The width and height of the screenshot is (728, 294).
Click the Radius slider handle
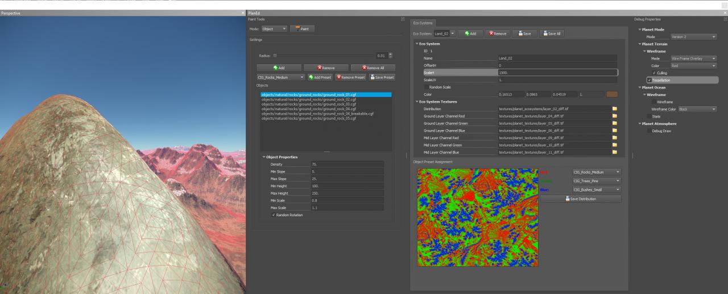[x=275, y=56]
